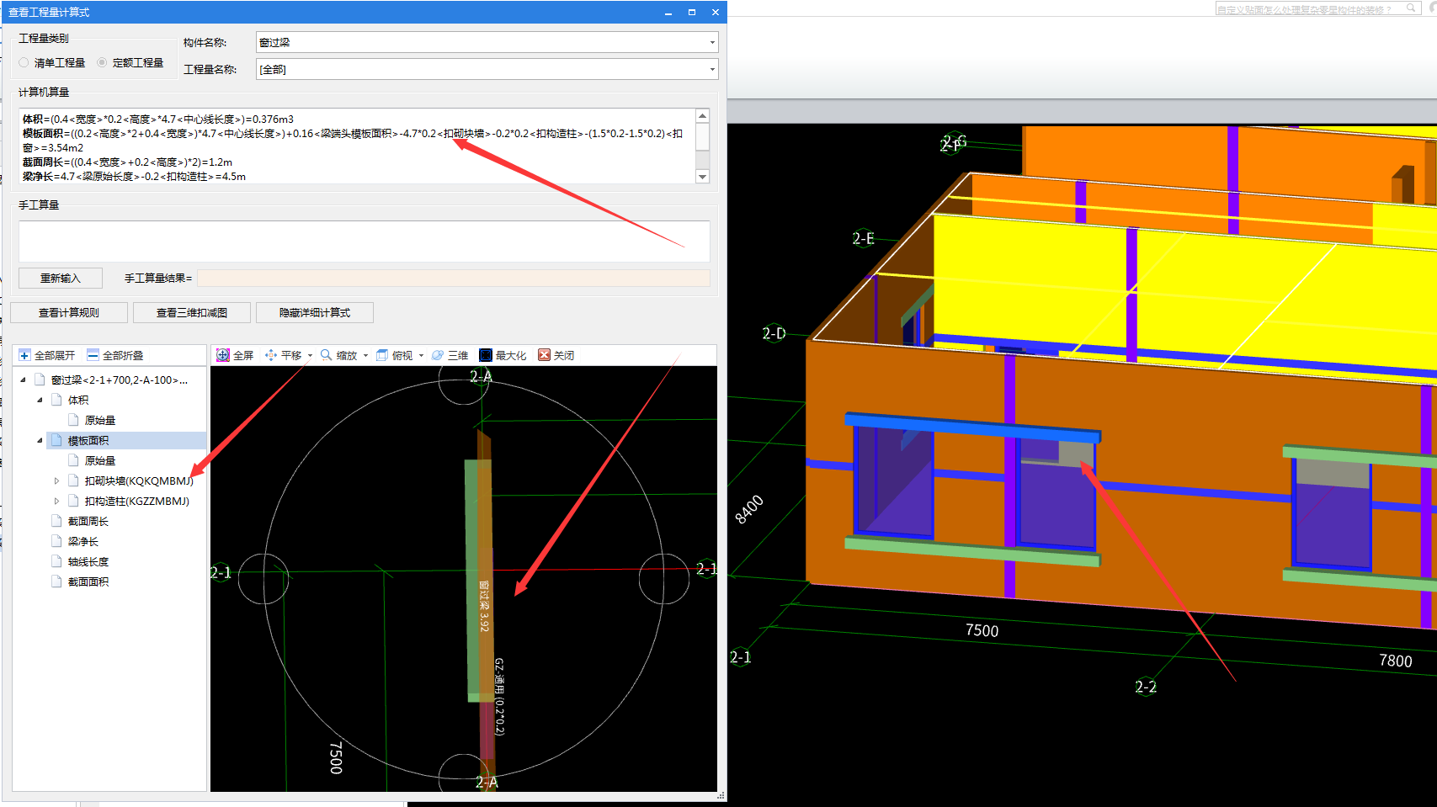Click the blue window lintel in 3D model
Image resolution: width=1437 pixels, height=807 pixels.
click(972, 427)
